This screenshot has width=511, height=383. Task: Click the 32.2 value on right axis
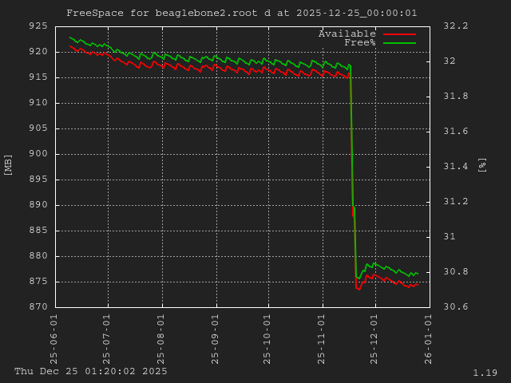[455, 26]
